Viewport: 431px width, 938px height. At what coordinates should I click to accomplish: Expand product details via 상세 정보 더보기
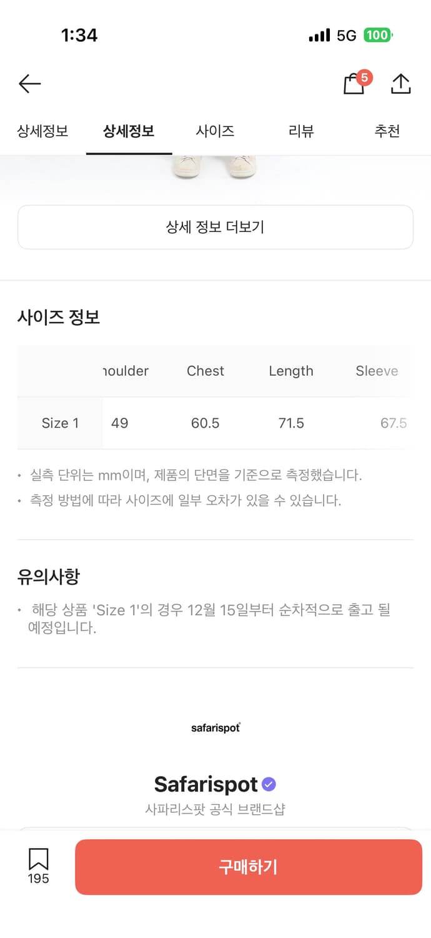tap(215, 227)
